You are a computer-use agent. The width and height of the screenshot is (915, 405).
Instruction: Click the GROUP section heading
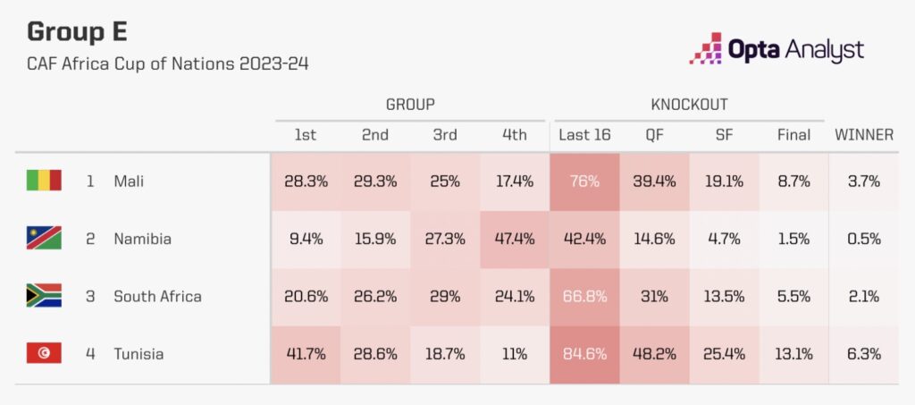coord(410,105)
